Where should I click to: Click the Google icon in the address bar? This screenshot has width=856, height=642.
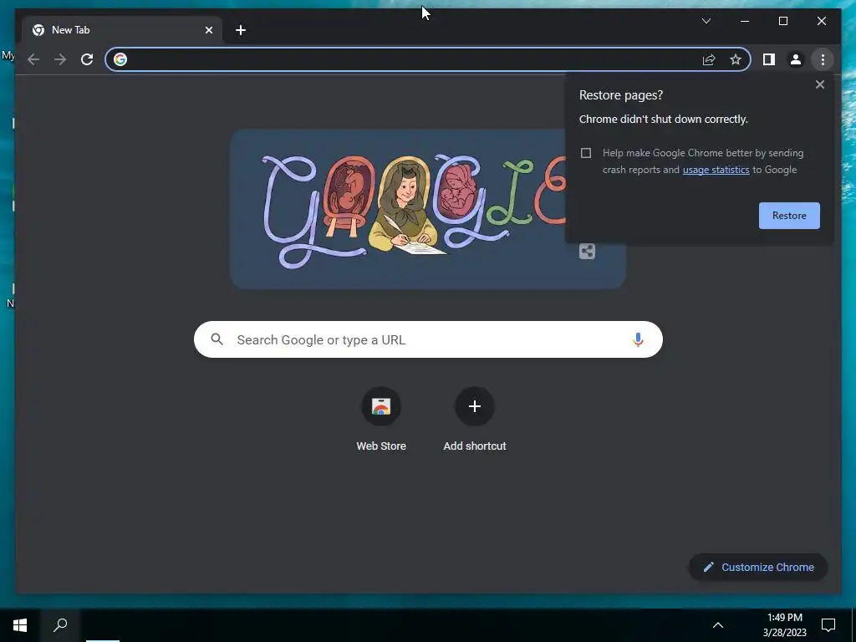120,59
